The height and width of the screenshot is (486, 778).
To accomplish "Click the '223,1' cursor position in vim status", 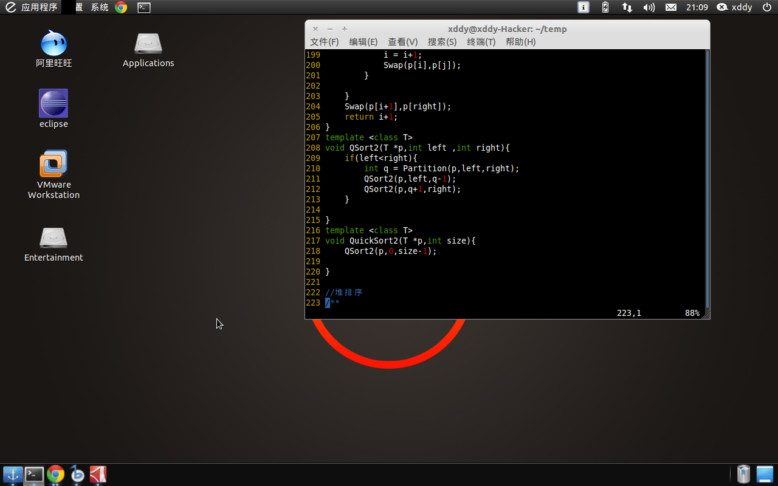I will (629, 313).
